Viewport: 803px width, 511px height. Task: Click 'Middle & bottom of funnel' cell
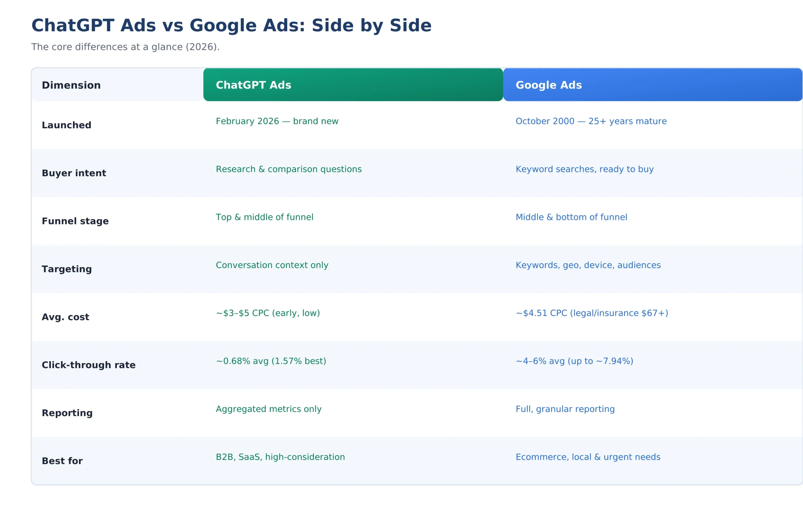(571, 217)
